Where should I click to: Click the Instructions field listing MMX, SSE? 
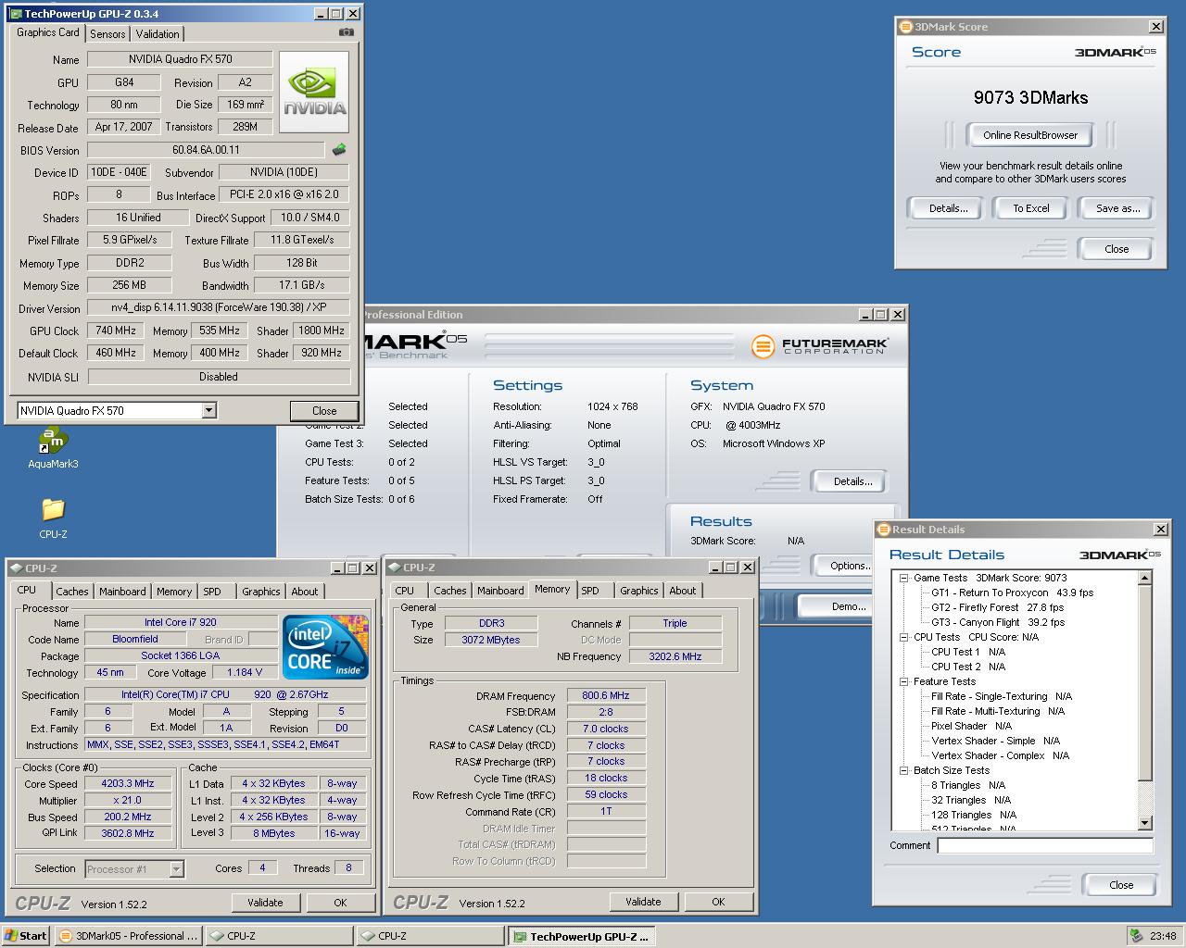pyautogui.click(x=226, y=744)
